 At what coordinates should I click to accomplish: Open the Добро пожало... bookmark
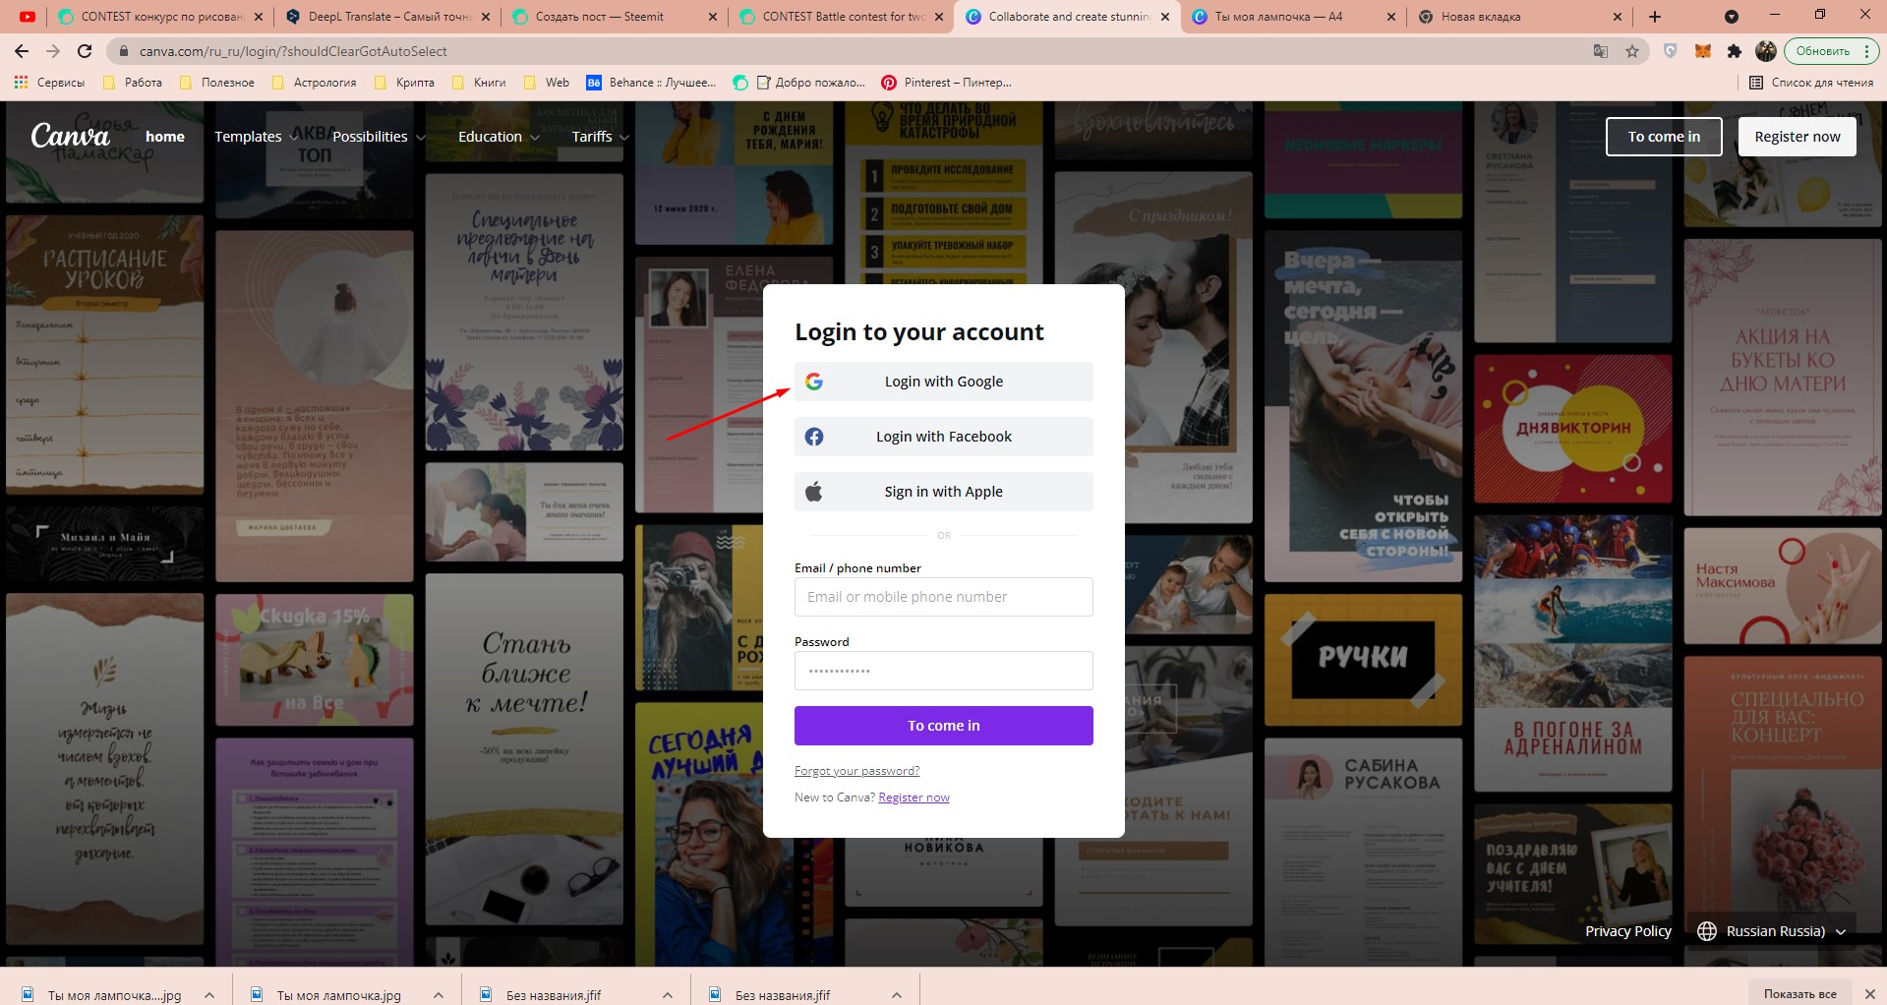(799, 83)
